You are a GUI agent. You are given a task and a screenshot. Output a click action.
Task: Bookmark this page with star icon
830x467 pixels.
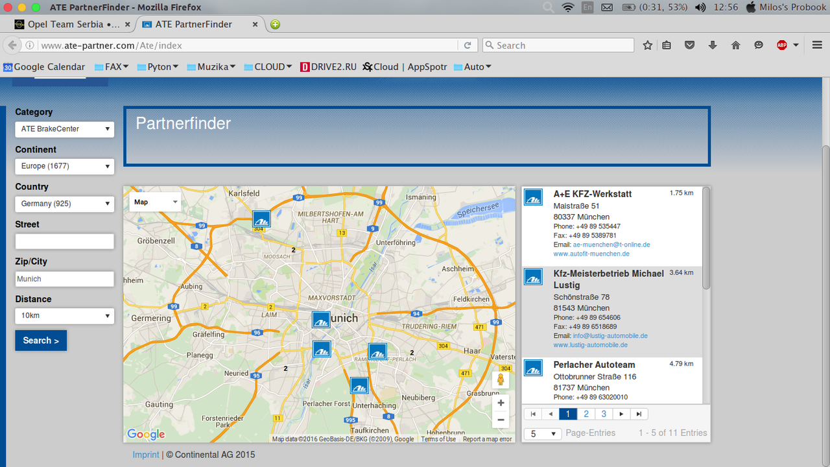(x=647, y=45)
